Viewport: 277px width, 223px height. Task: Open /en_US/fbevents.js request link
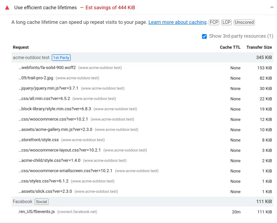(37, 212)
